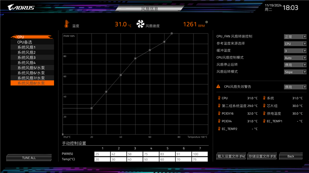This screenshot has height=173, width=309.
Task: Click PWM field 7 showing 100
Action: point(200,154)
